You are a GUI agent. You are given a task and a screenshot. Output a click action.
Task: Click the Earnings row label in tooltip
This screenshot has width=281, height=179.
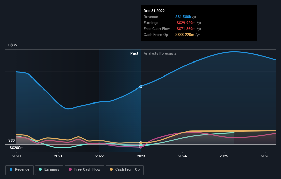(151, 23)
